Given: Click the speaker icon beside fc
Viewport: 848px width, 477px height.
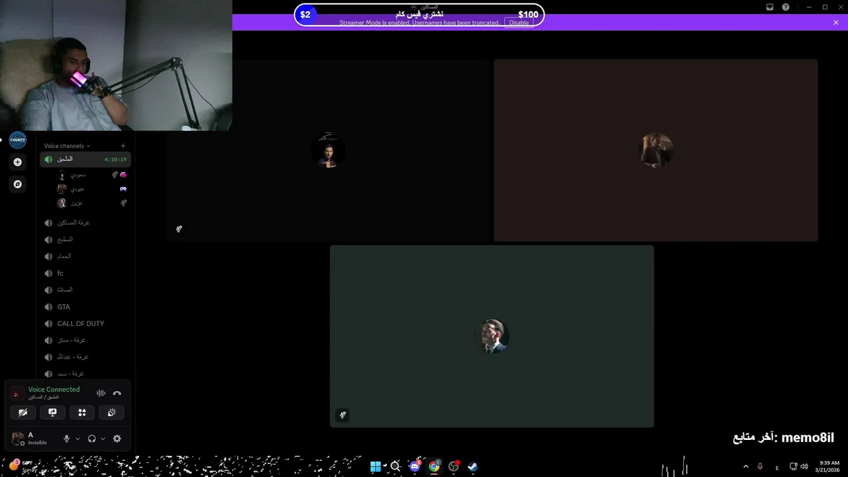Looking at the screenshot, I should [x=48, y=273].
